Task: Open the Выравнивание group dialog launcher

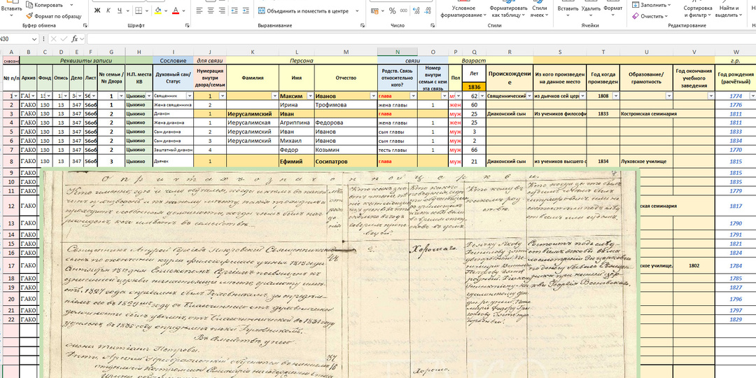Action: (x=363, y=25)
